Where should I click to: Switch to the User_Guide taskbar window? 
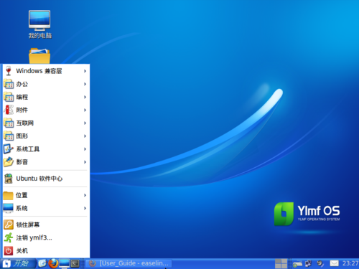coord(129,263)
